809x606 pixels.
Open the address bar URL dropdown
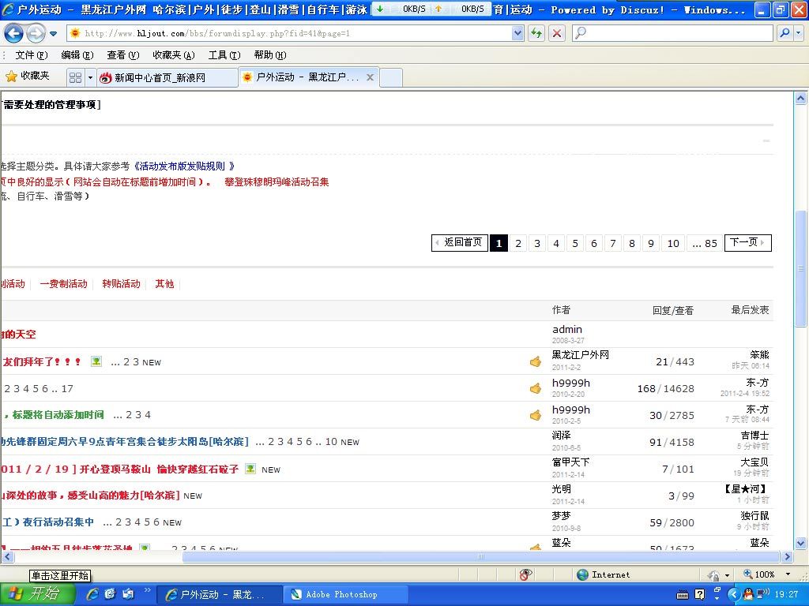coord(517,33)
